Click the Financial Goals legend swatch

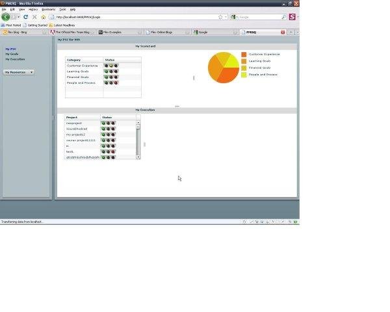pos(244,68)
